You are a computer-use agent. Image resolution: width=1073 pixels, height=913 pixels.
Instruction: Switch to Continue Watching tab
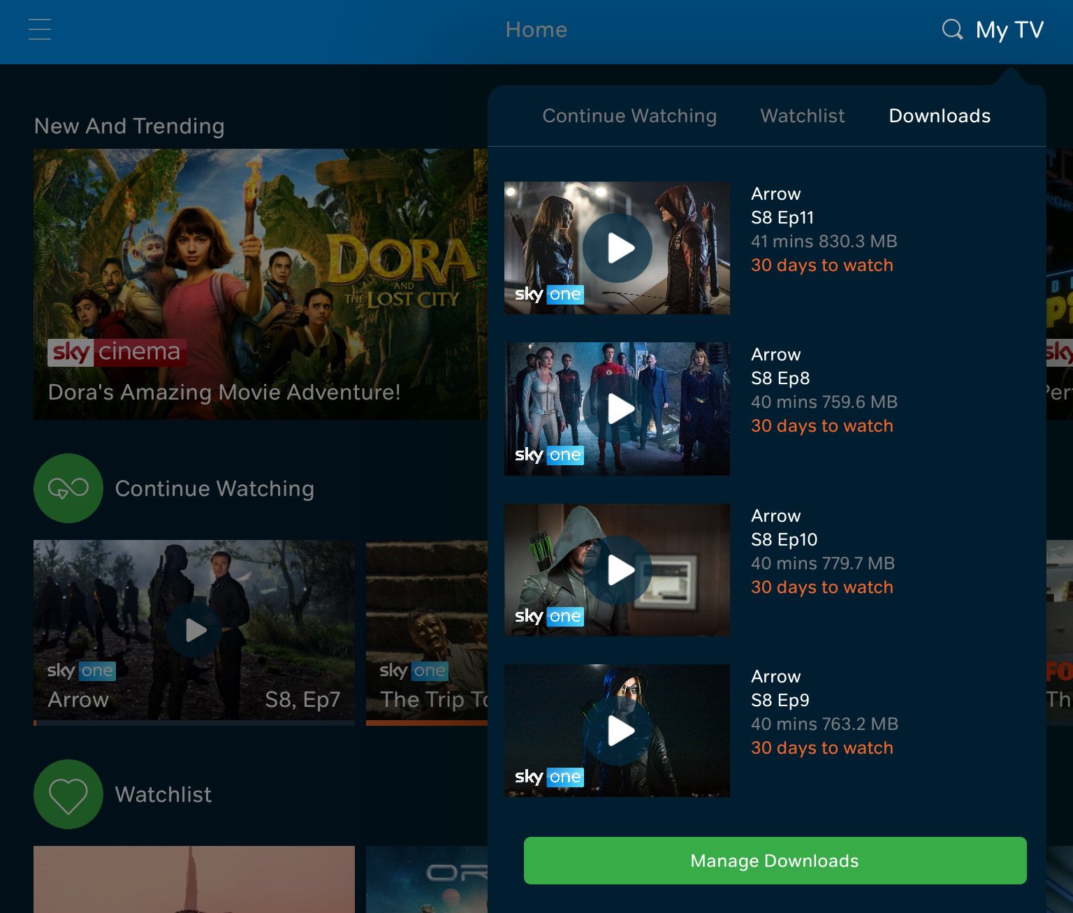[x=629, y=116]
